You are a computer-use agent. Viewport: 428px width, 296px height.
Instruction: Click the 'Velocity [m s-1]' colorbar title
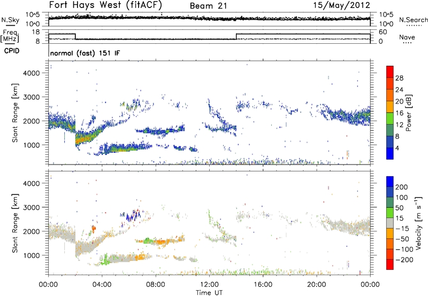coord(418,223)
